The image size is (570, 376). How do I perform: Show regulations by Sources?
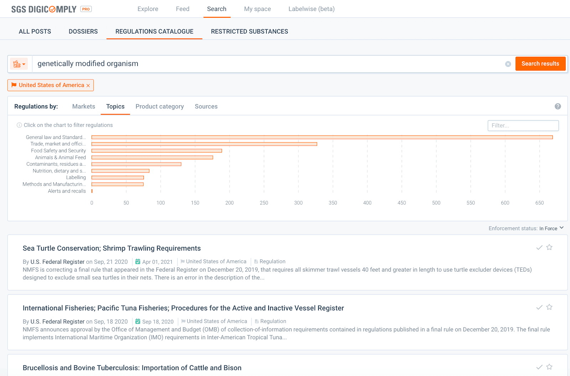(206, 107)
